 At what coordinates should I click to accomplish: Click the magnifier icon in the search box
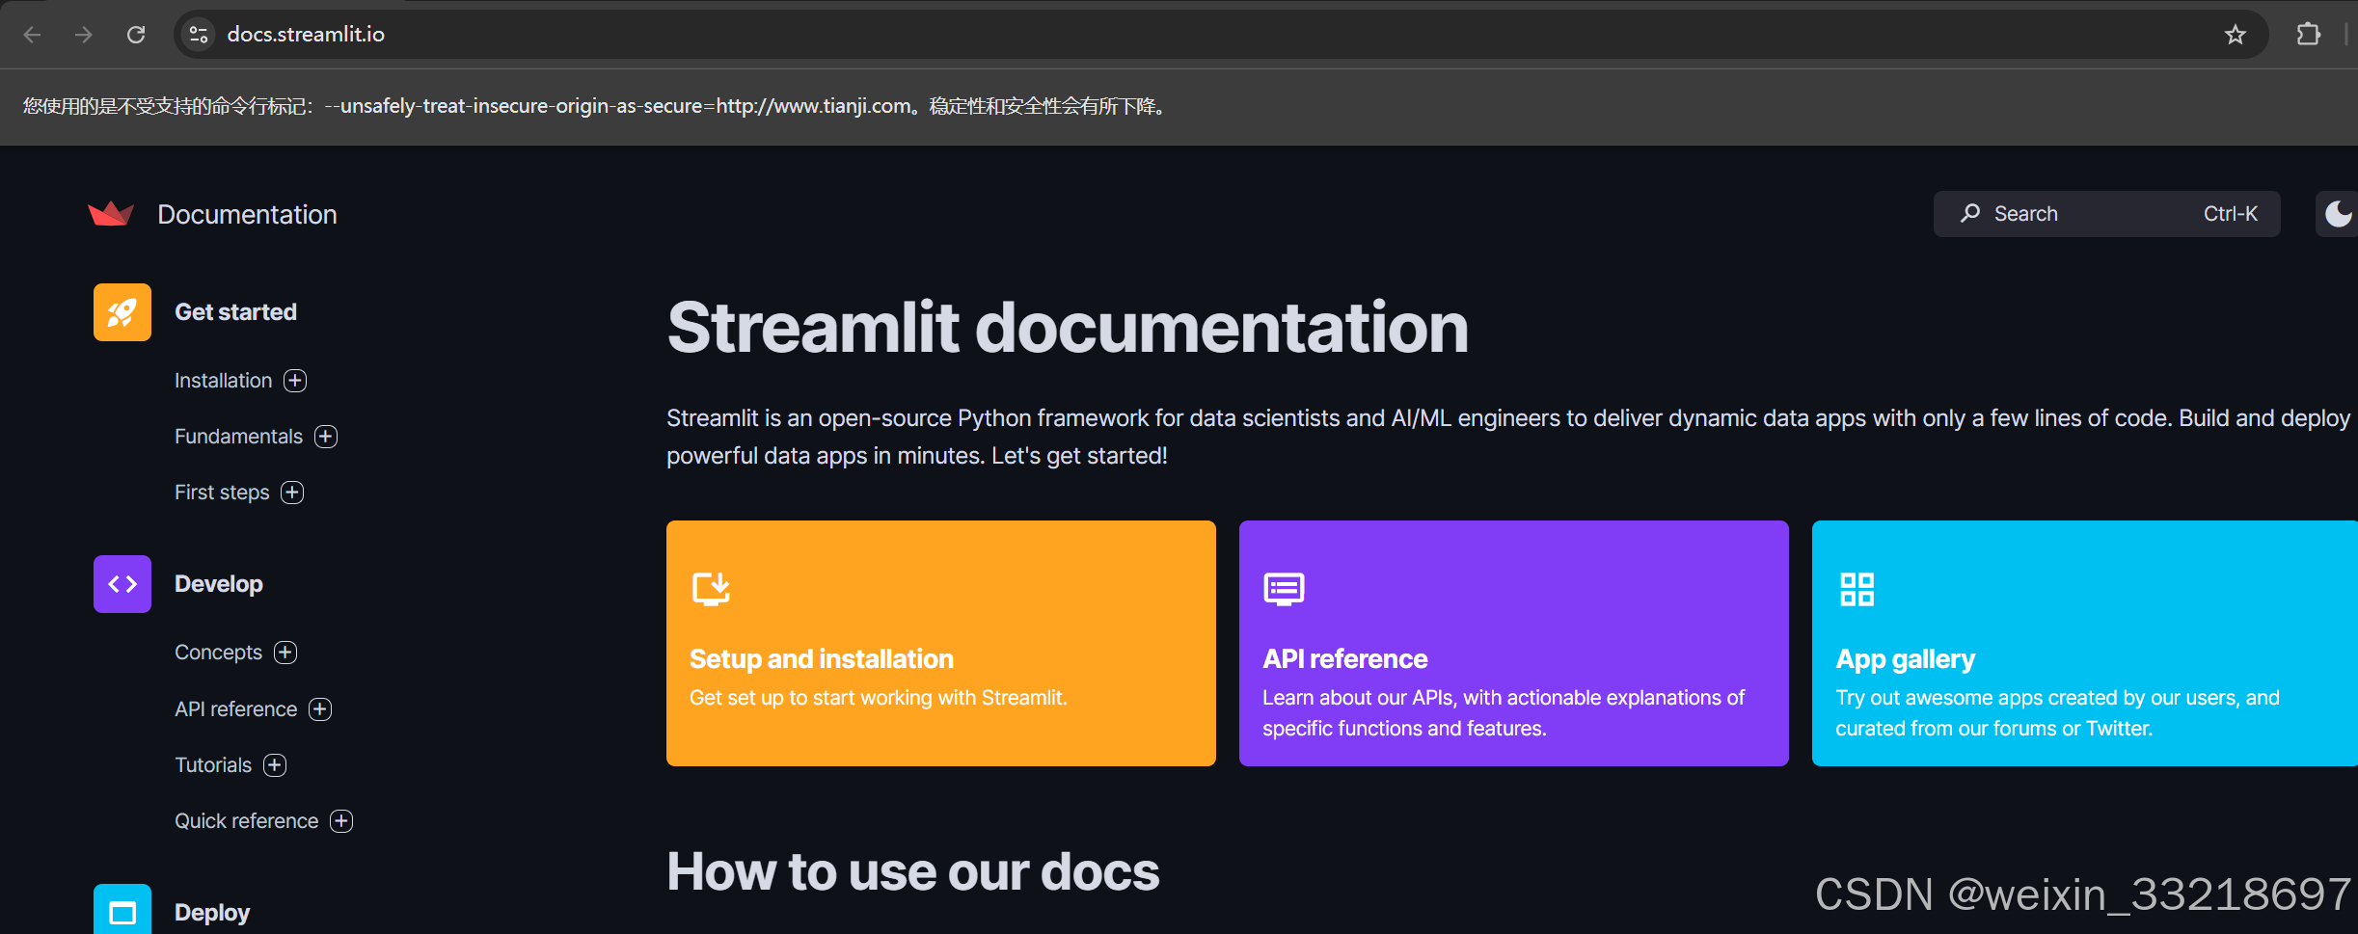1970,213
